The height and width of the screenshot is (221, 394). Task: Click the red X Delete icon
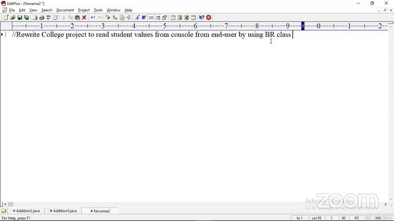pyautogui.click(x=84, y=18)
